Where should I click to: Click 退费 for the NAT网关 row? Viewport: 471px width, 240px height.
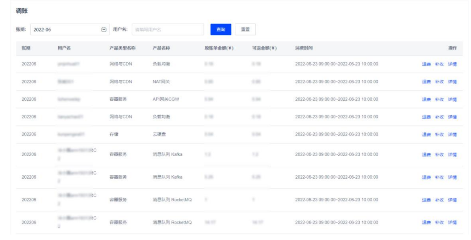(426, 82)
